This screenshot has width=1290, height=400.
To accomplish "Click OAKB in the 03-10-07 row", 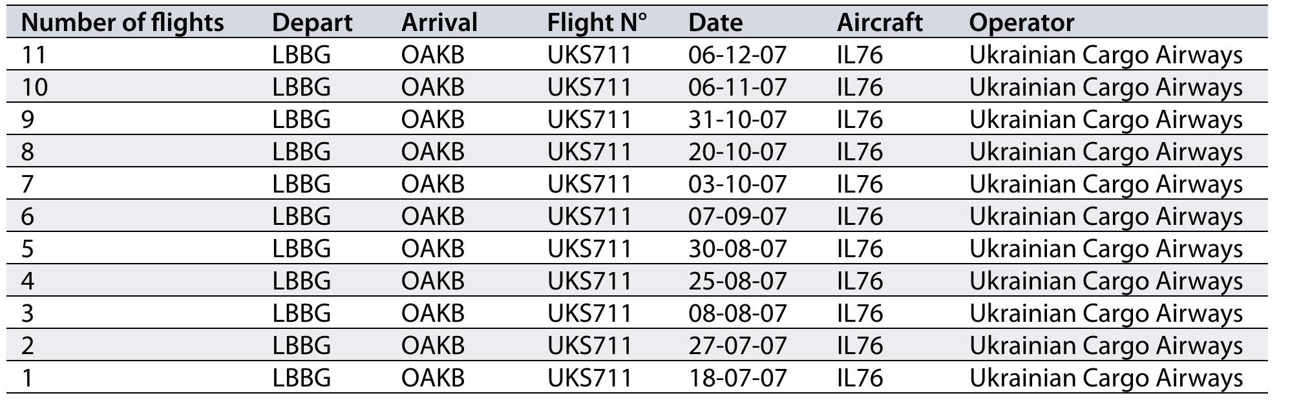I will point(432,184).
